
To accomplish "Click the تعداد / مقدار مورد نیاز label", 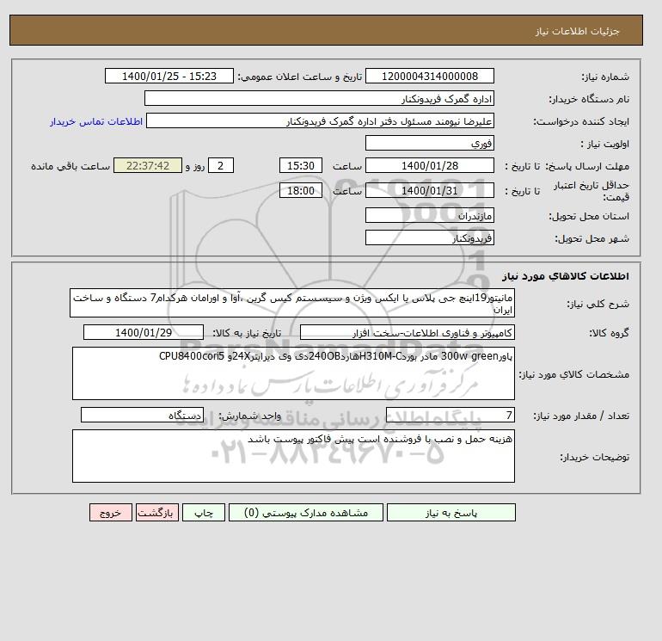I will coord(581,416).
